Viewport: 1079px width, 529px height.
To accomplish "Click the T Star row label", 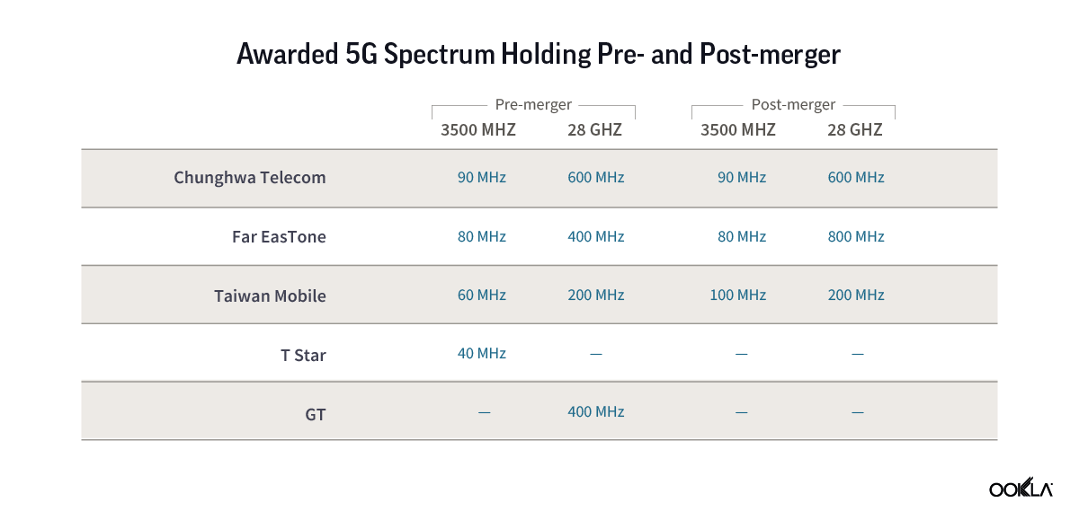I will click(x=303, y=355).
